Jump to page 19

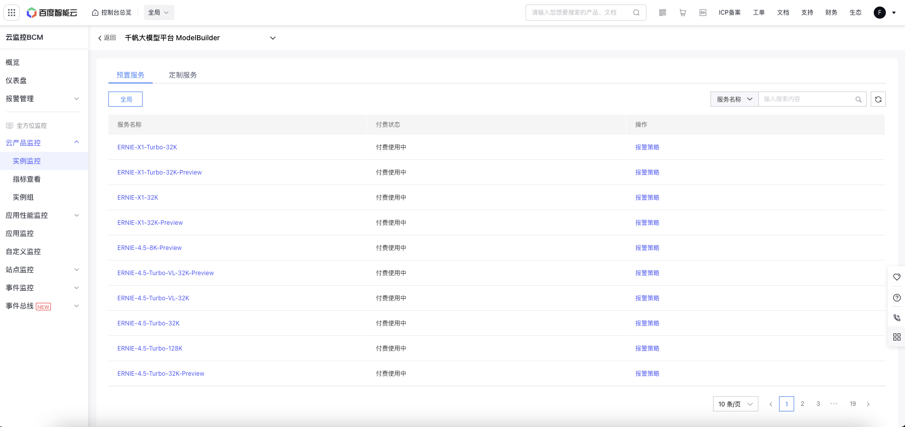[853, 404]
